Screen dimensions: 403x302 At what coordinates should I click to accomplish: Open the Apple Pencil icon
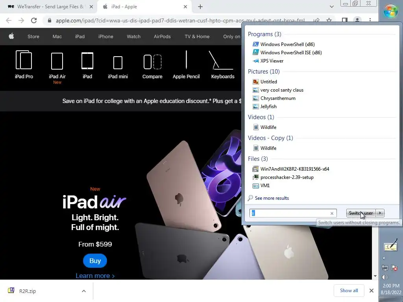coord(186,65)
